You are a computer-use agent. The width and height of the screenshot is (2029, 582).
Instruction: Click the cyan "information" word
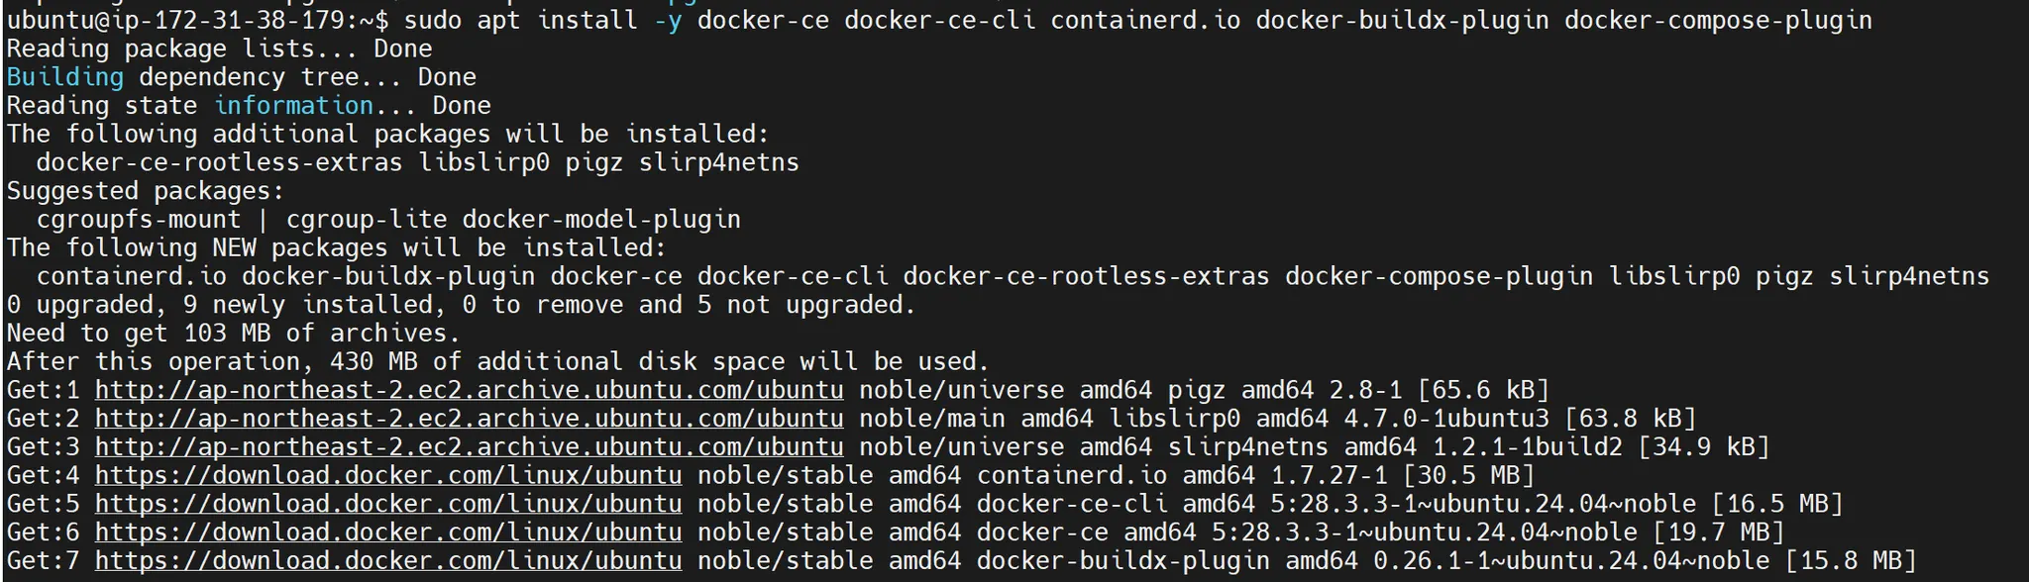point(293,106)
